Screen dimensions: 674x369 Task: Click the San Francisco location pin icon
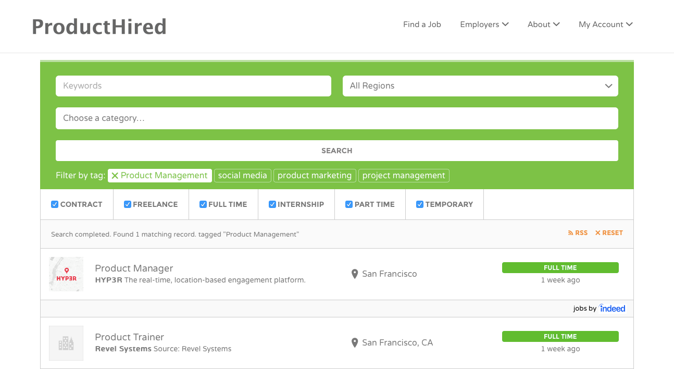click(355, 274)
